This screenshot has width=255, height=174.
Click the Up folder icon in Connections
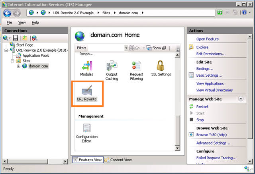pyautogui.click(x=25, y=38)
